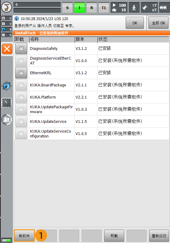This screenshot has width=170, height=243.
Task: Click the R robot interpreter status button
Action: (x=92, y=8)
